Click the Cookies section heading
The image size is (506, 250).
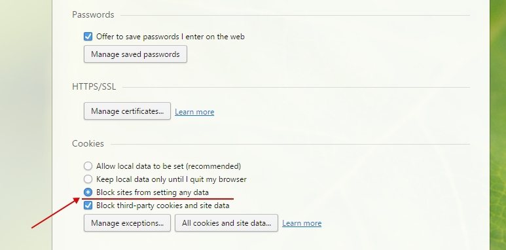88,143
